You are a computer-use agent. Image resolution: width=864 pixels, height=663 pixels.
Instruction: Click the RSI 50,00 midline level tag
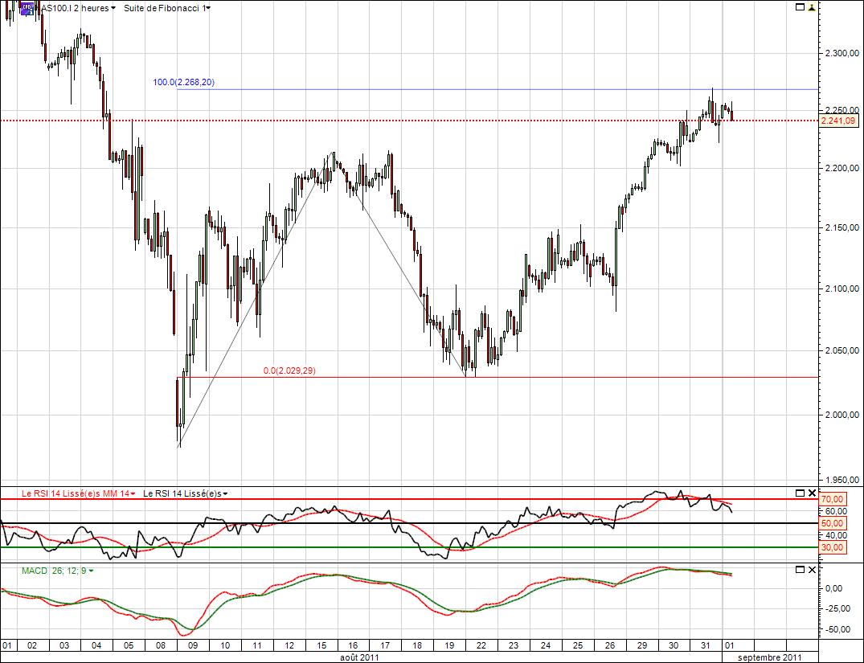tap(833, 523)
